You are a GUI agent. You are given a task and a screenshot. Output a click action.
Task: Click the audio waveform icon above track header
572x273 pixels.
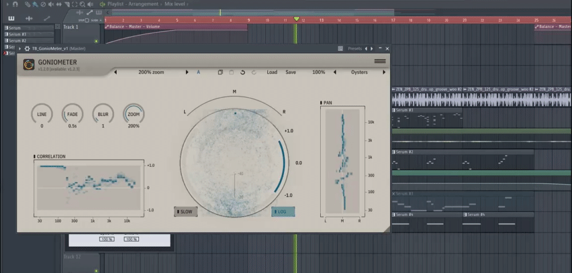pyautogui.click(x=80, y=13)
